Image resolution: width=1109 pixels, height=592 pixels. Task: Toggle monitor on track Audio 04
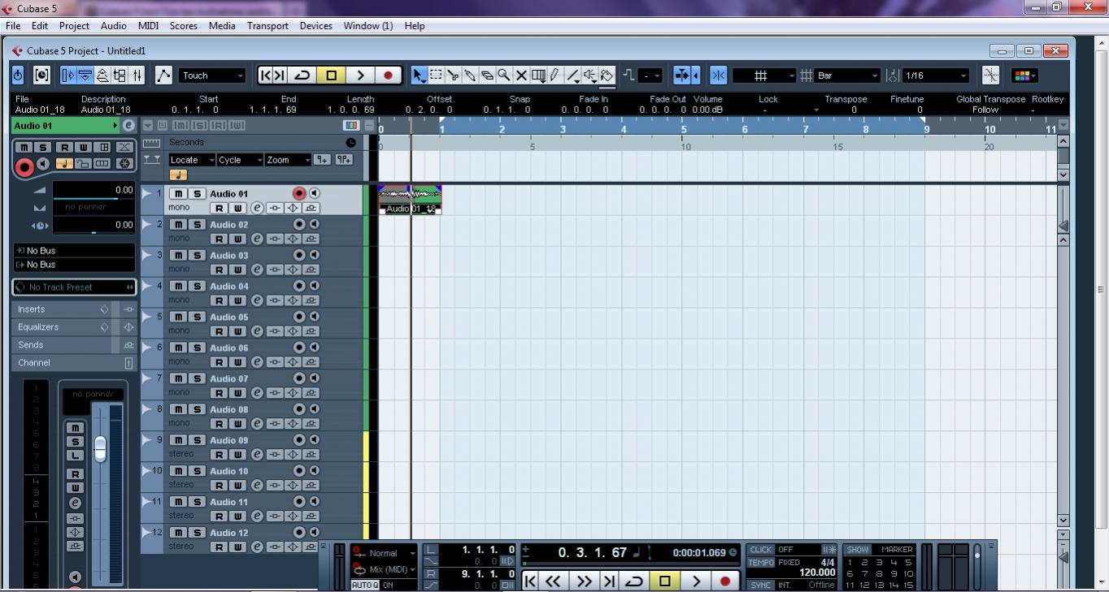coord(314,286)
